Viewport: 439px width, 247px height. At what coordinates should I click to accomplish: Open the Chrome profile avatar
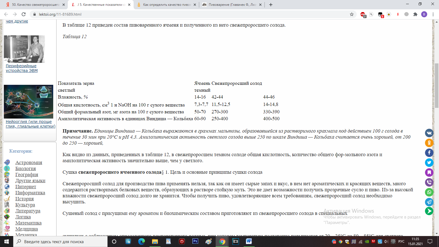(x=424, y=14)
